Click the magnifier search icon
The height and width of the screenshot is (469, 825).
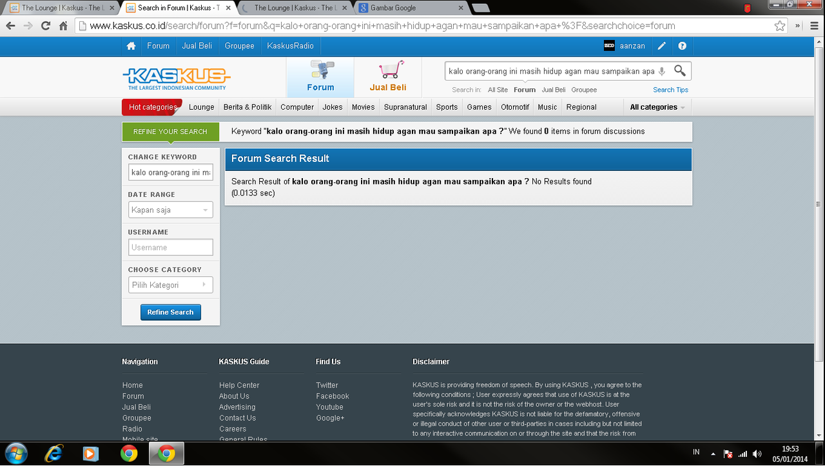(680, 71)
